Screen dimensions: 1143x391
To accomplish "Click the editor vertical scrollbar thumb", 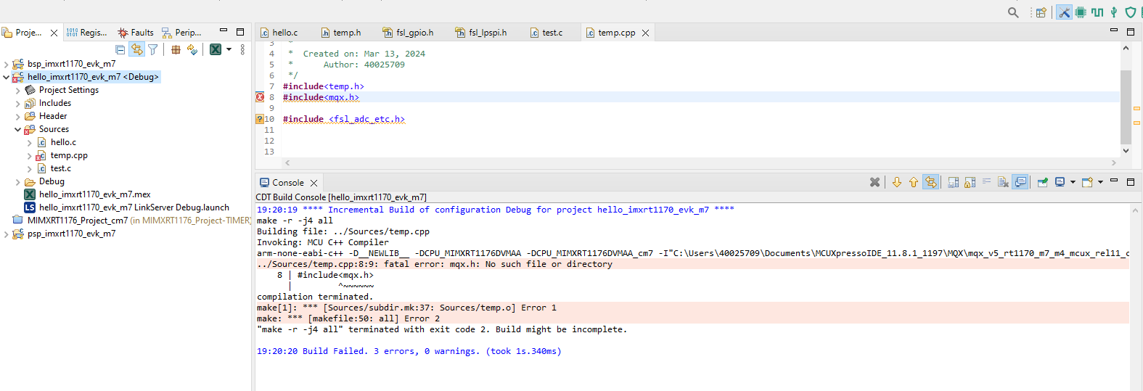I will click(1126, 107).
